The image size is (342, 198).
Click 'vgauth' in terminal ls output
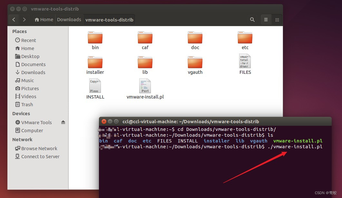[259, 141]
